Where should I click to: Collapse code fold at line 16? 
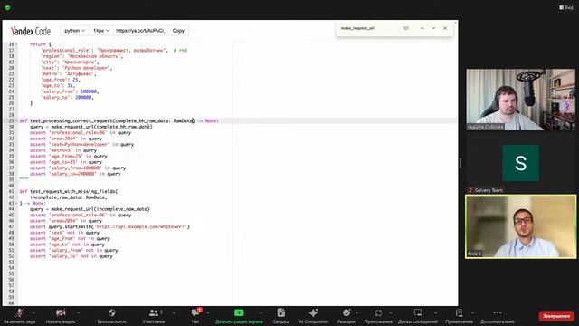click(16, 44)
